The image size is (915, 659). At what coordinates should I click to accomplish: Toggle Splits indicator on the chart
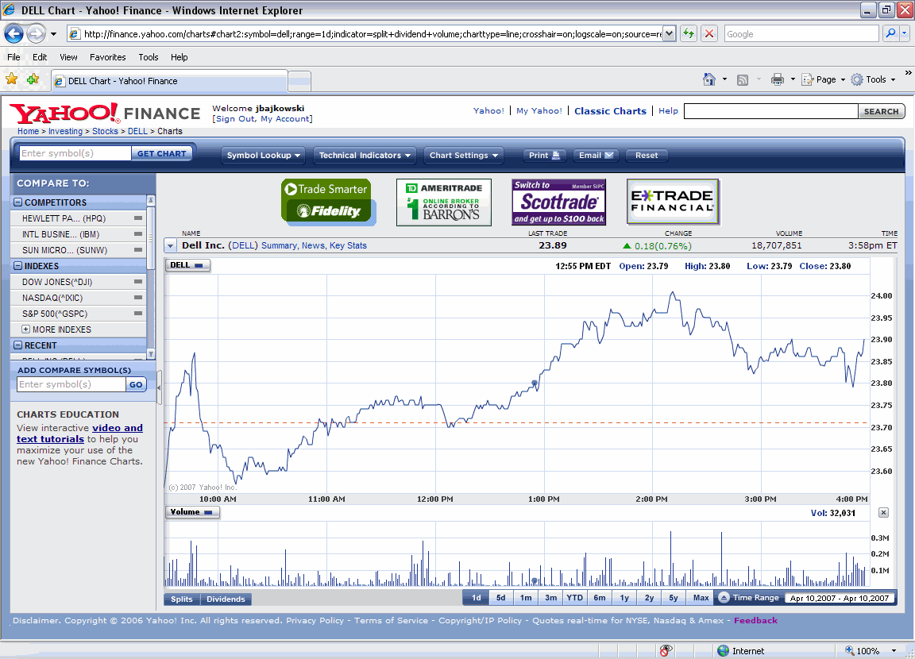pos(182,599)
